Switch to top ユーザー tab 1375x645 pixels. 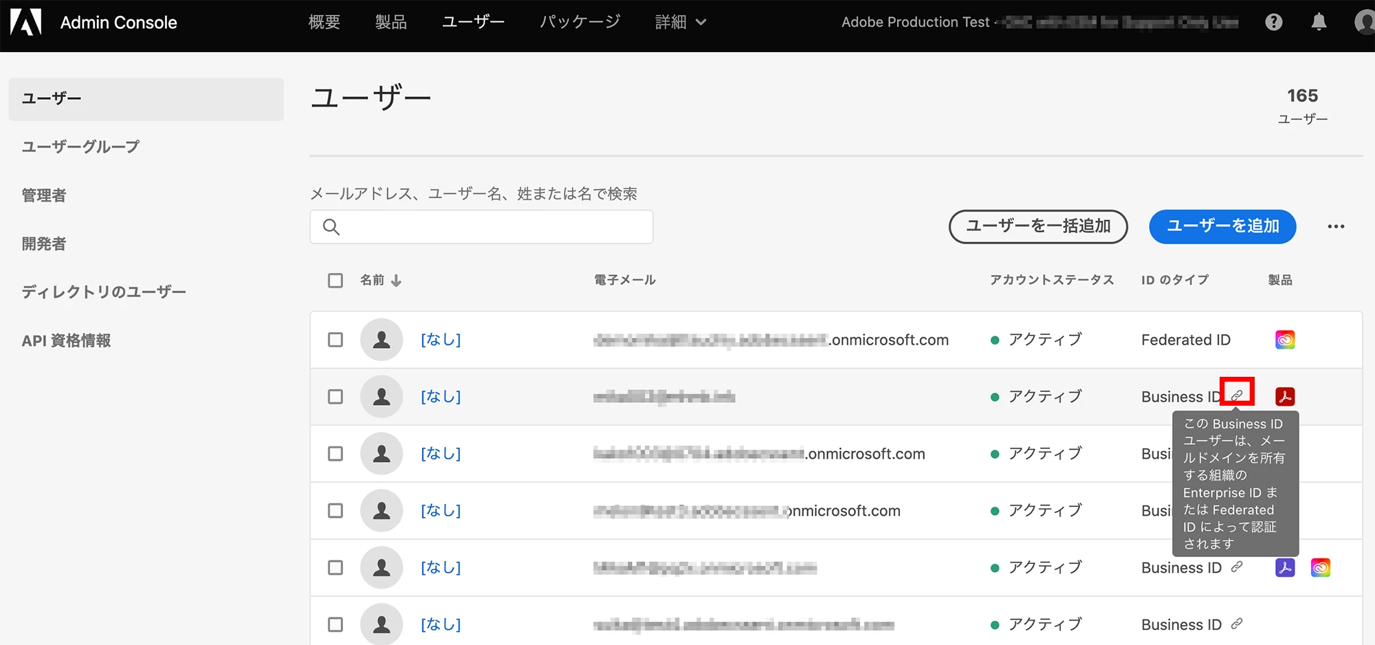pyautogui.click(x=473, y=22)
